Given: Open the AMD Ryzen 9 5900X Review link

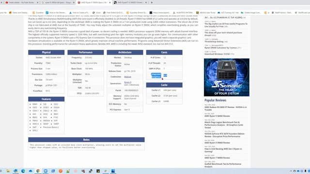Looking at the screenshot, I should tap(217, 143).
